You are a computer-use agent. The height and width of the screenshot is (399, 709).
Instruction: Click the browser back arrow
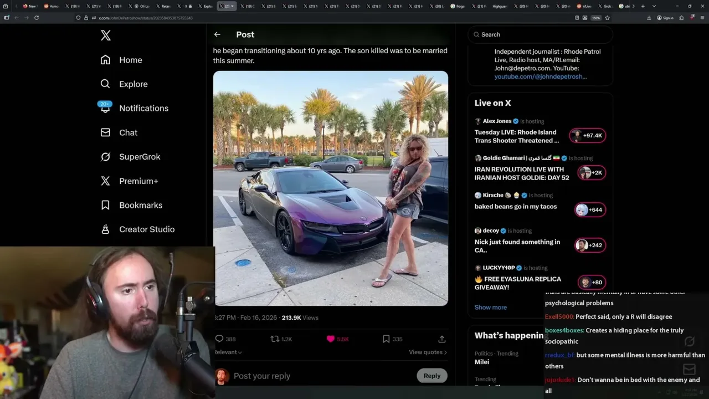pos(16,18)
